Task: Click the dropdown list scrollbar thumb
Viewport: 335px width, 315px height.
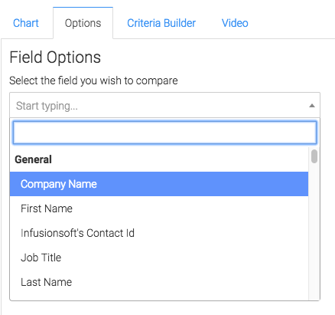Action: click(314, 156)
